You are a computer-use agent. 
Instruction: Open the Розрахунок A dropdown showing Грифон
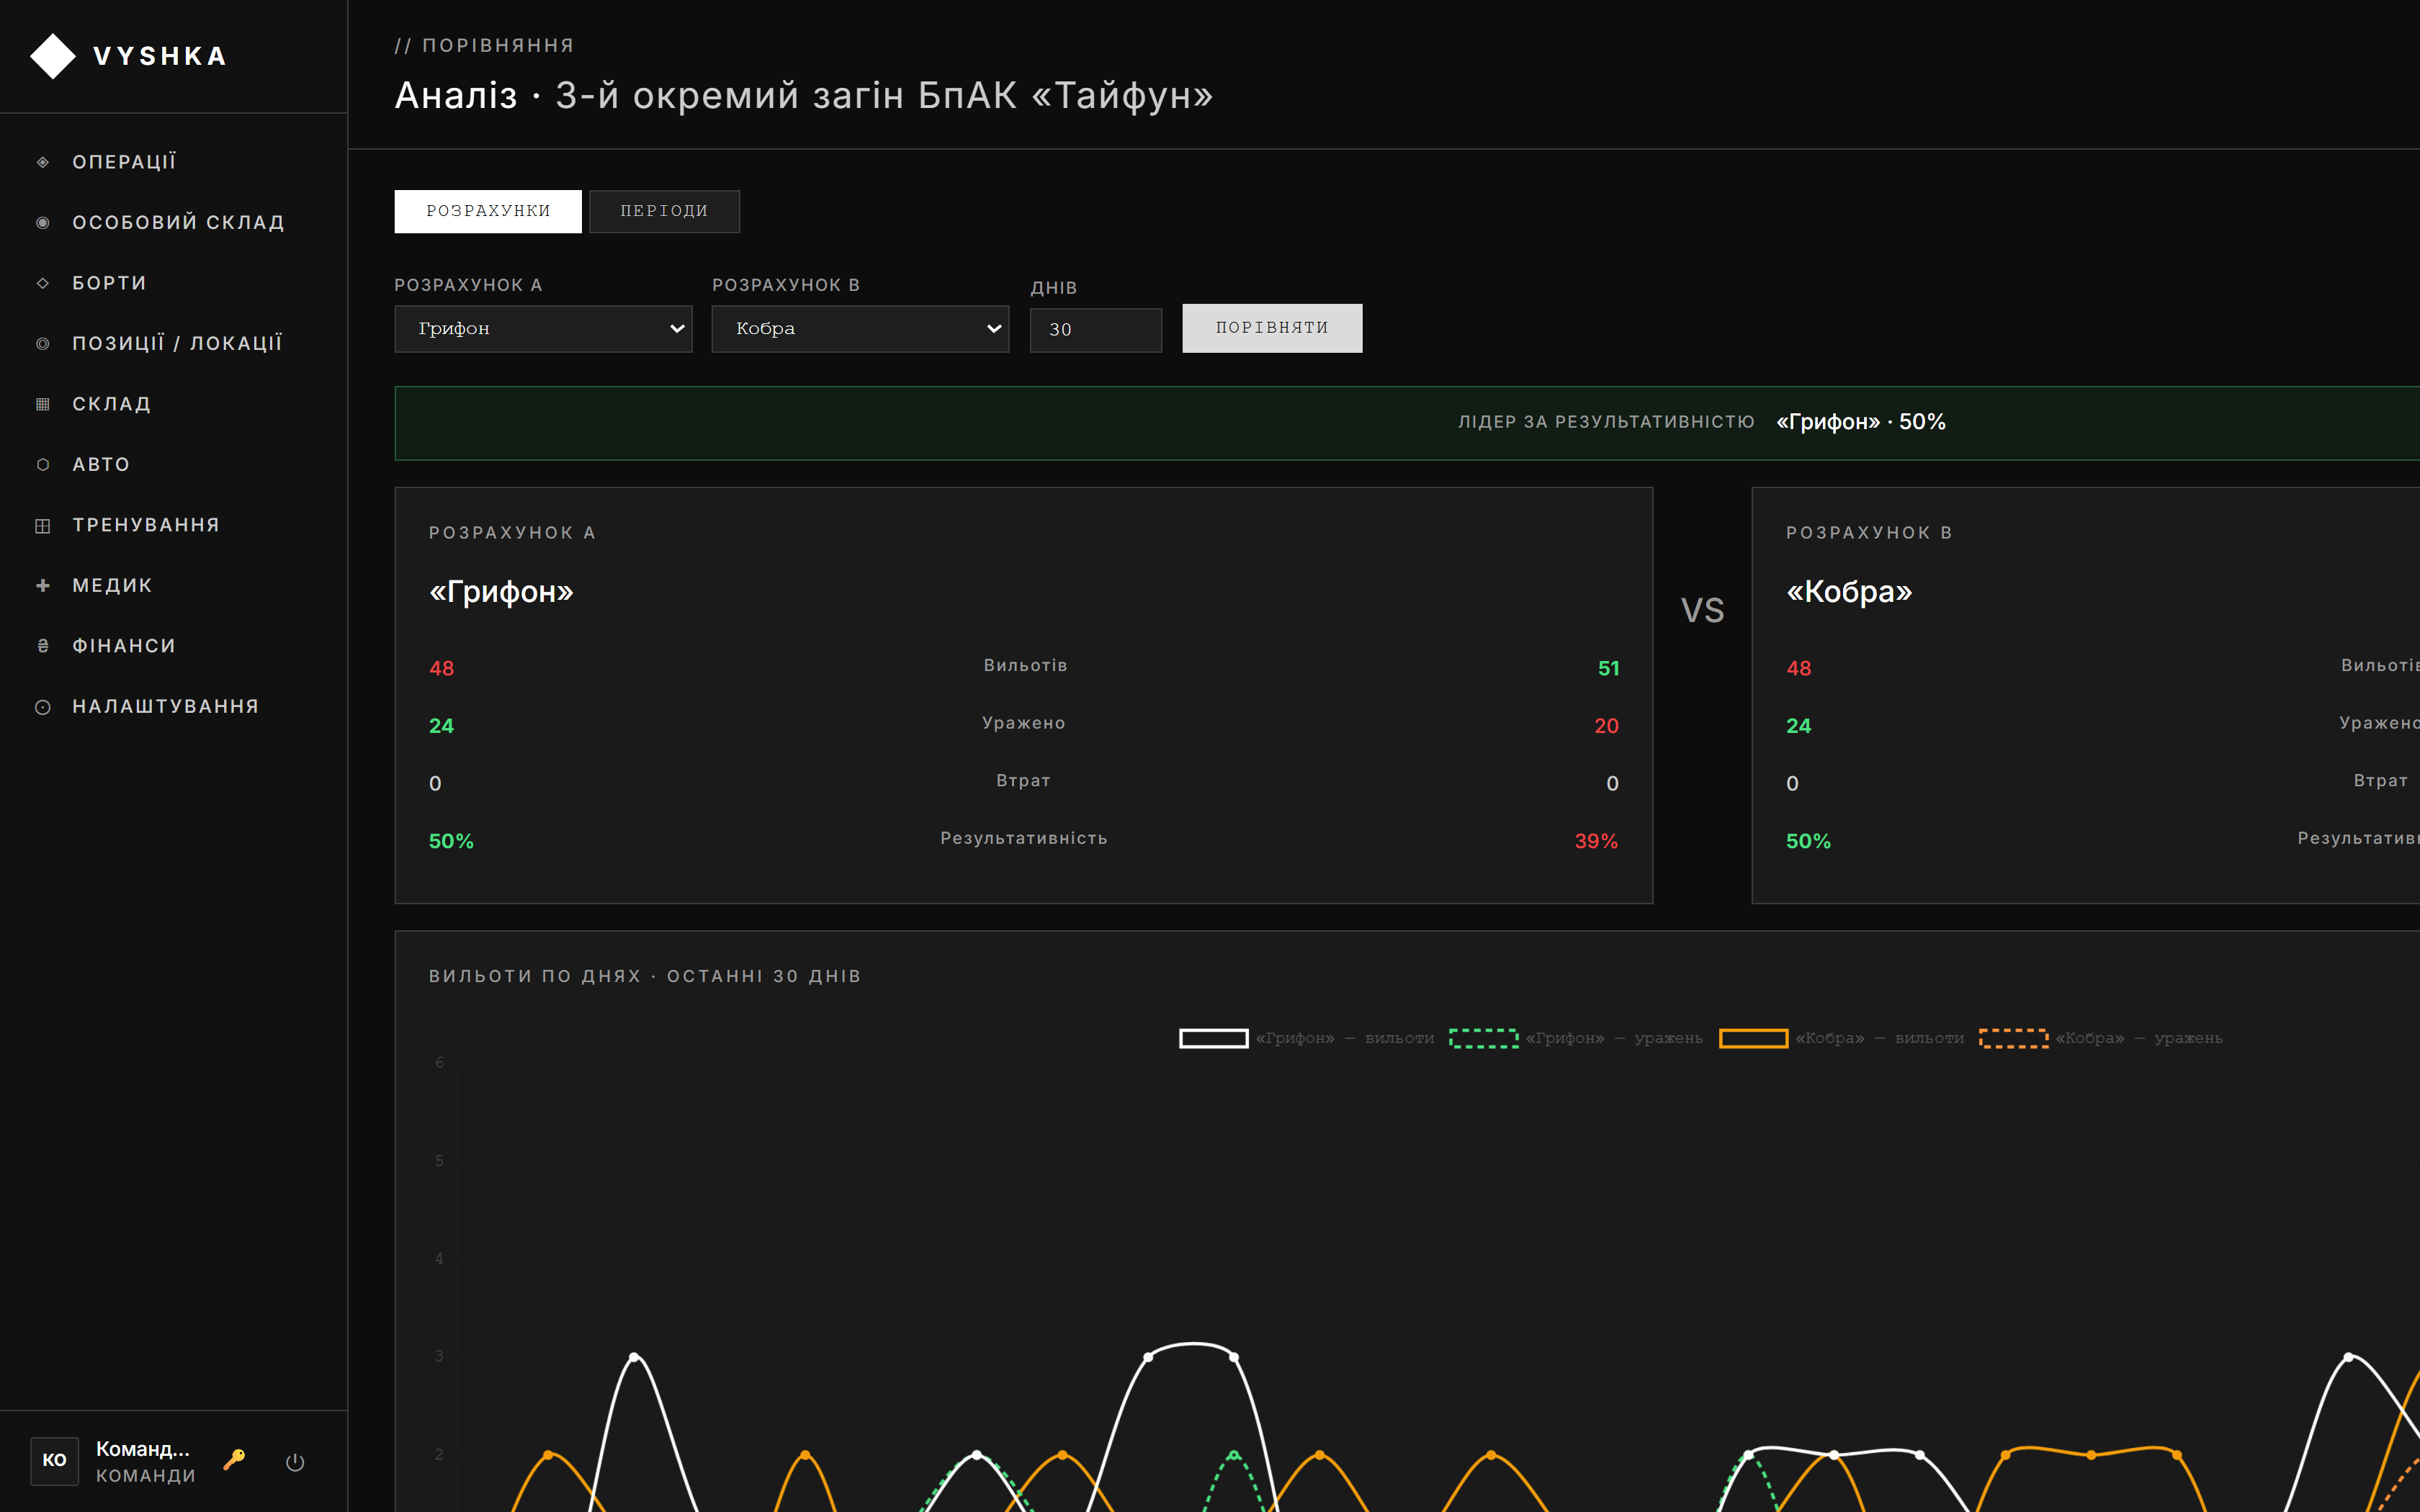pos(543,329)
